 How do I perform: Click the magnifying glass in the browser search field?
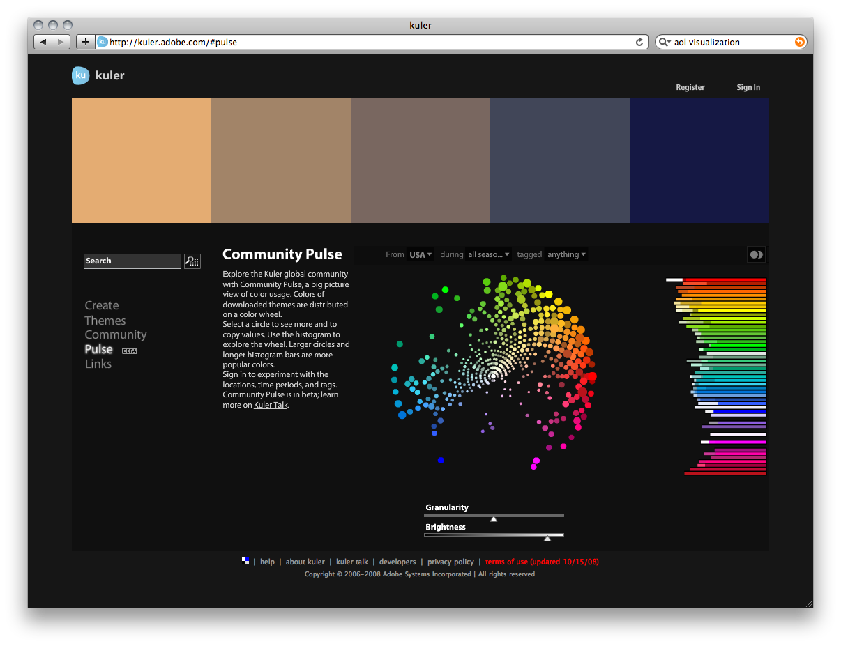pos(664,42)
